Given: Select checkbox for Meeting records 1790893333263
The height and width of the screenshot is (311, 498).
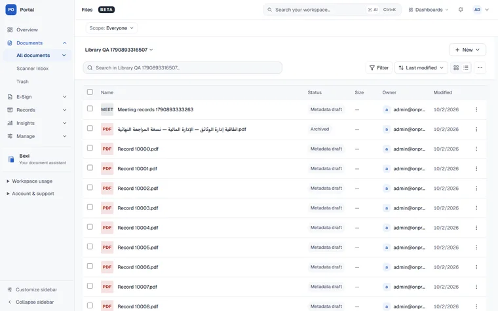Looking at the screenshot, I should click(x=90, y=109).
